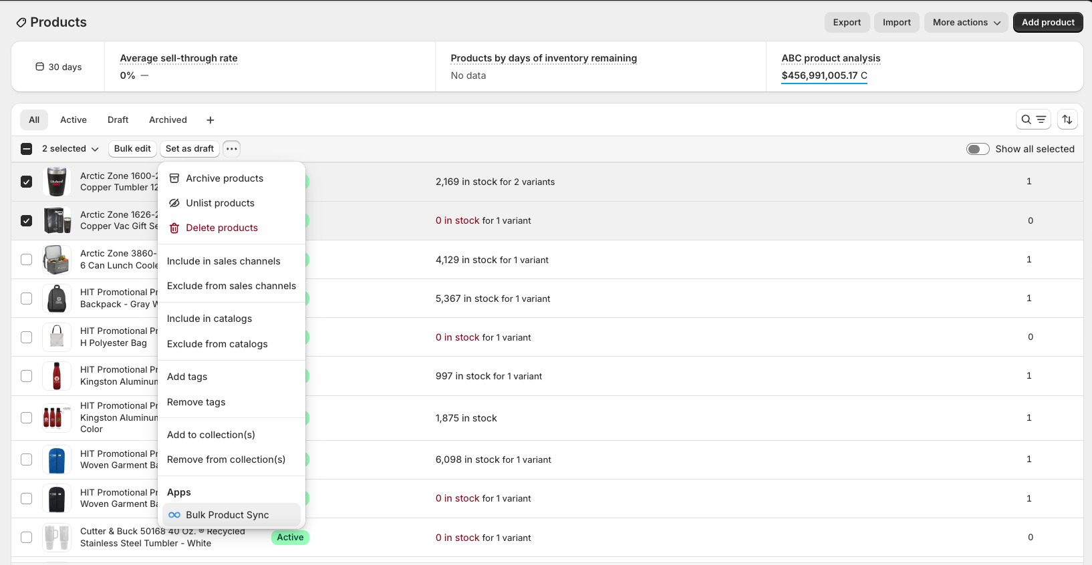
Task: Open the red Kingston Aluminum bottle thumbnail
Action: (57, 376)
